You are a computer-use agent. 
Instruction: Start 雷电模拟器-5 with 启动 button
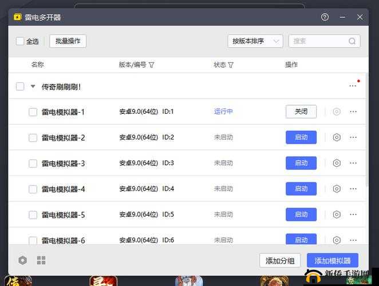pyautogui.click(x=301, y=214)
